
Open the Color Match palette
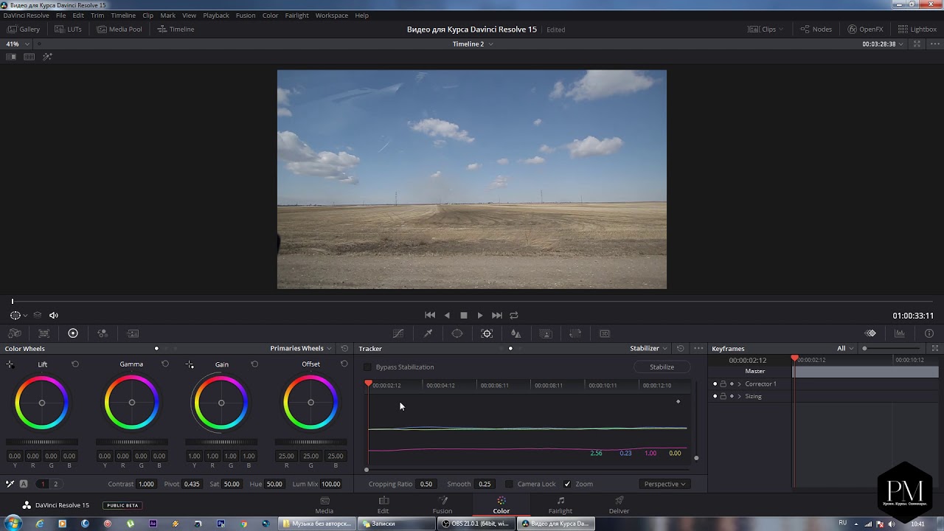44,333
